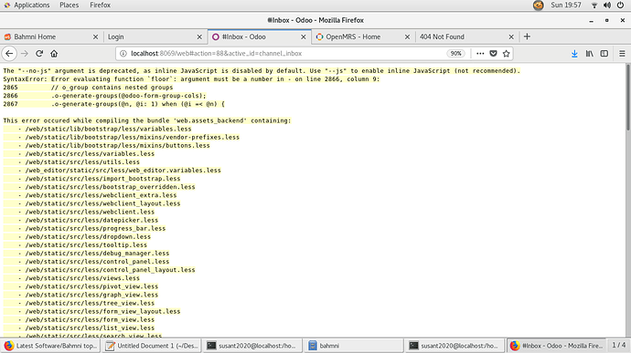Click the --no-js deprecated warning line

(262, 70)
